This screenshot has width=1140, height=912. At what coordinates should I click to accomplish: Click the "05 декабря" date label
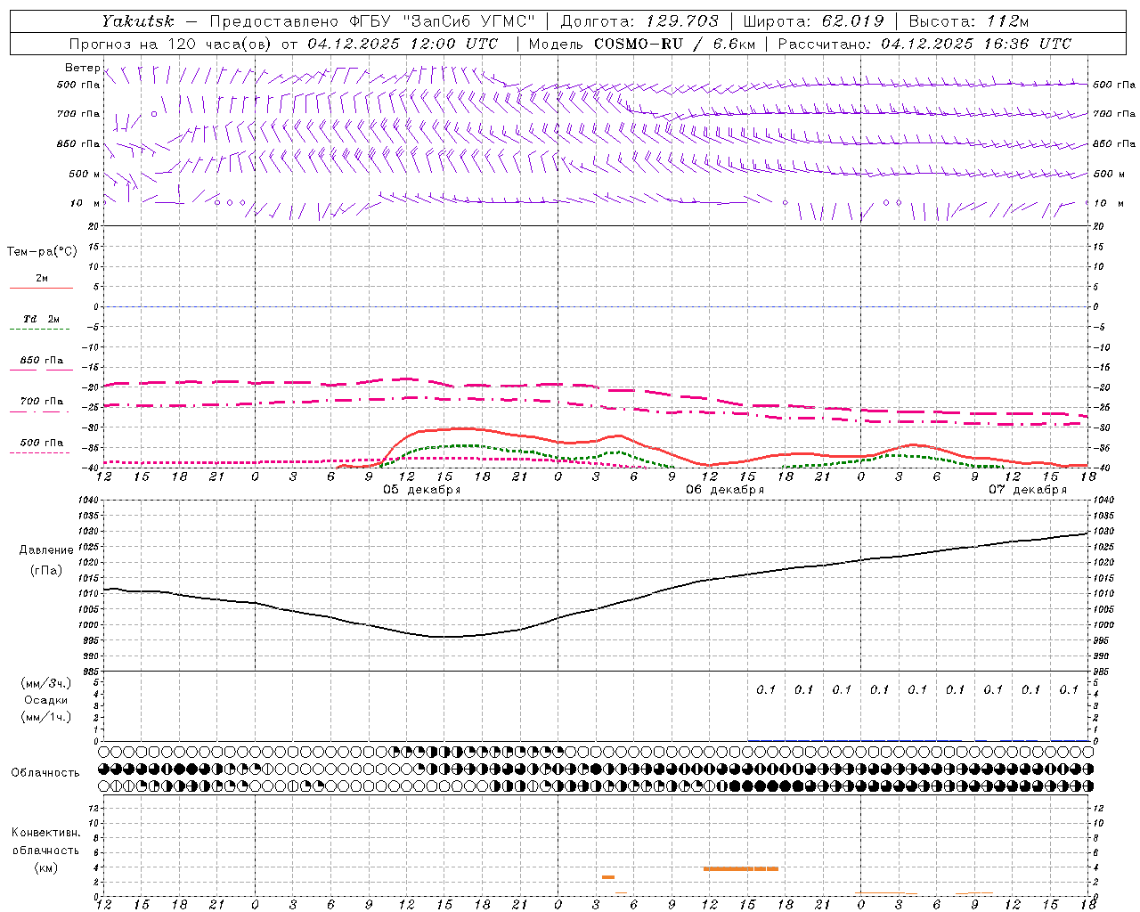pos(422,490)
